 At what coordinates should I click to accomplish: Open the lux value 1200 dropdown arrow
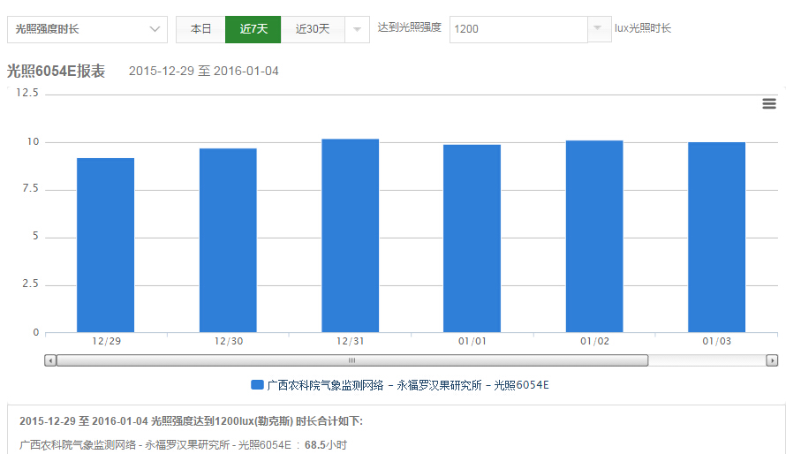600,29
